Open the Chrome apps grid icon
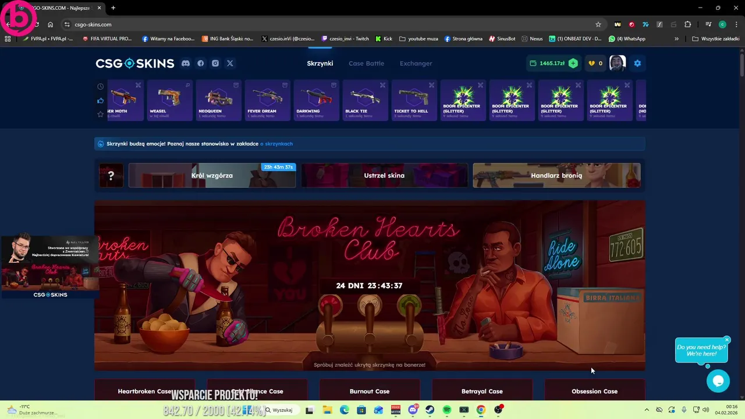This screenshot has width=745, height=419. click(8, 39)
